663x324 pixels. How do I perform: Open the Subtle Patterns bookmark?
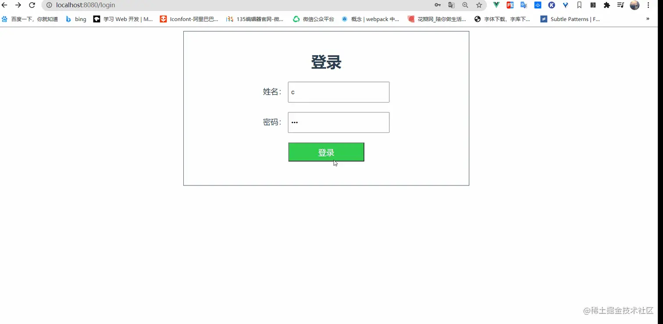570,19
